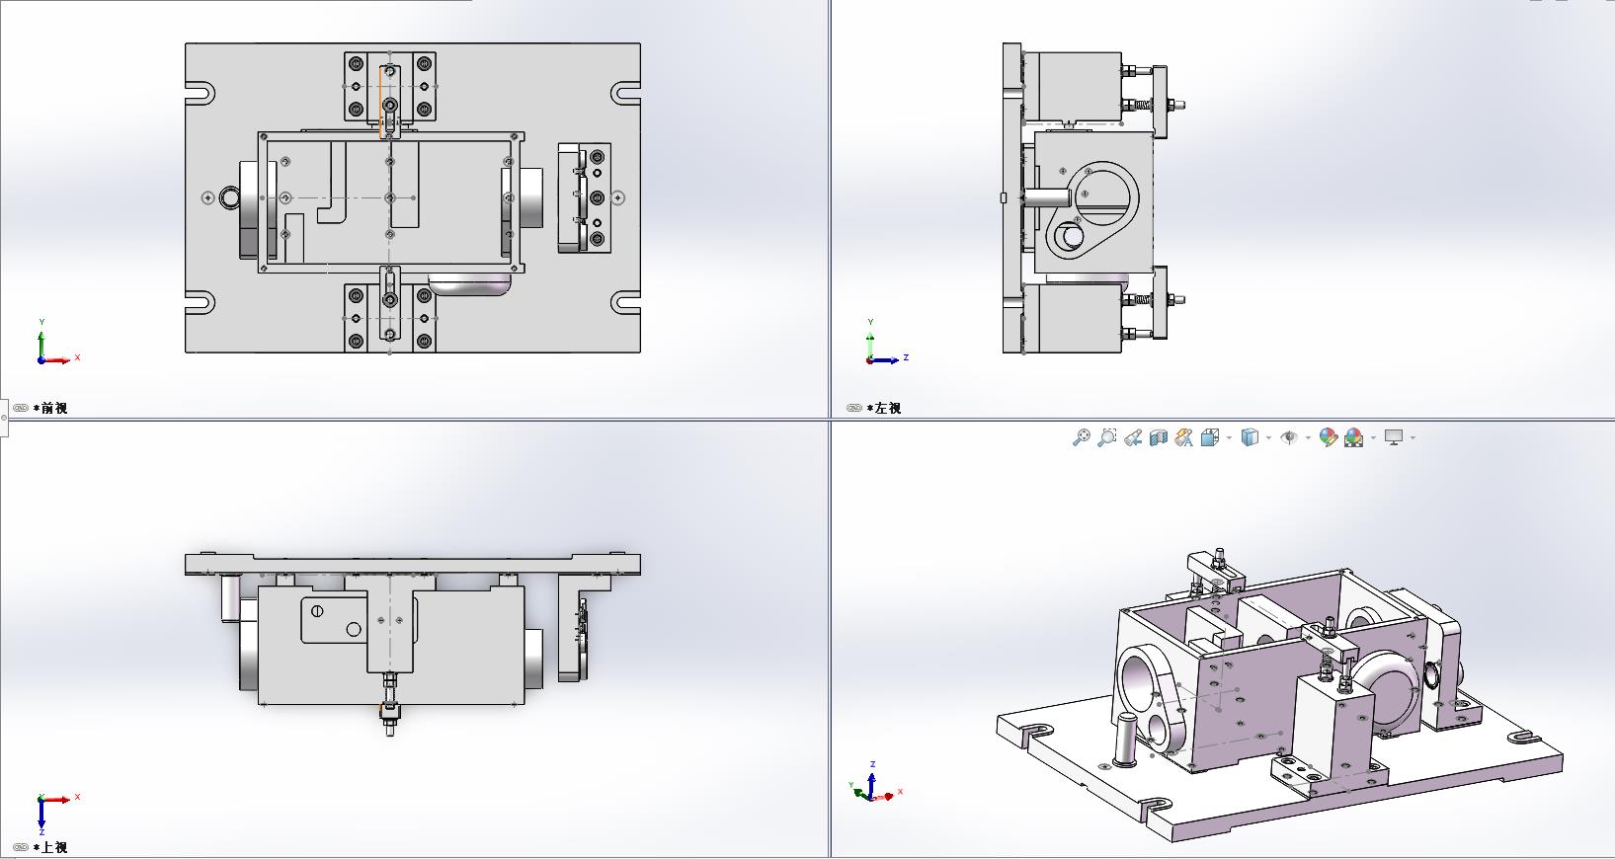
Task: Click the link icon beside *上视
Action: 21,847
